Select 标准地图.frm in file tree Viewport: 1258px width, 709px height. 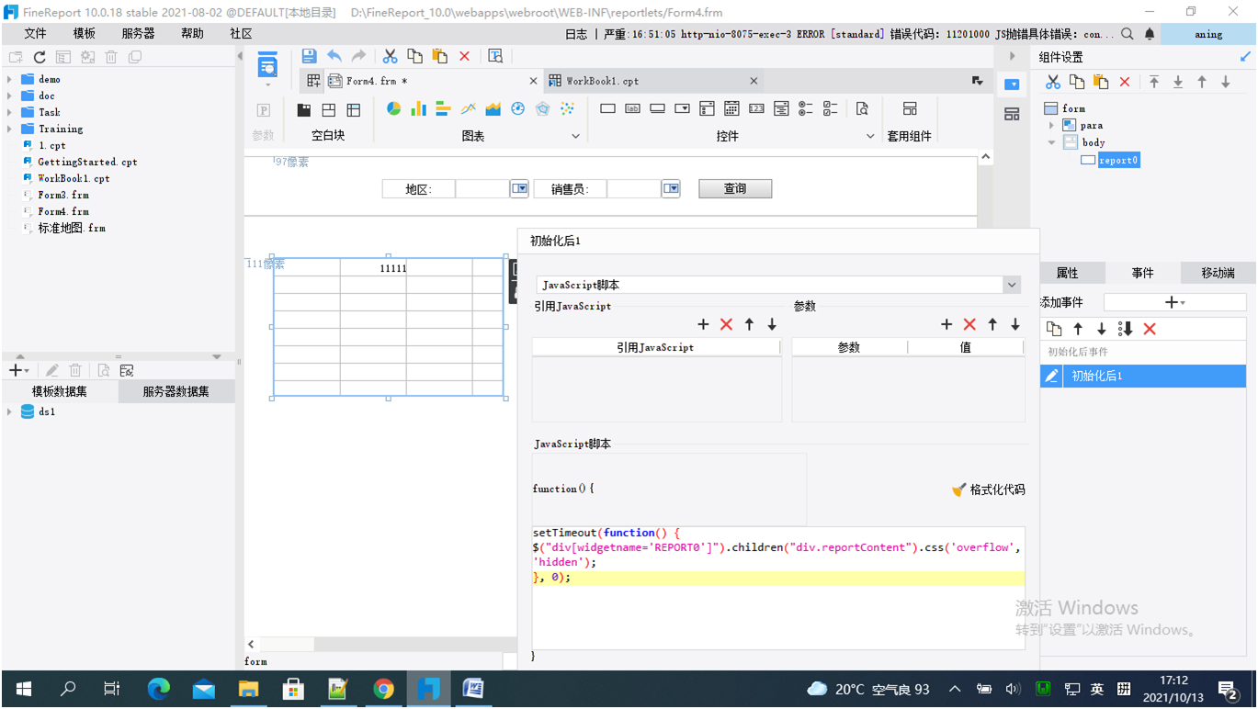(72, 228)
